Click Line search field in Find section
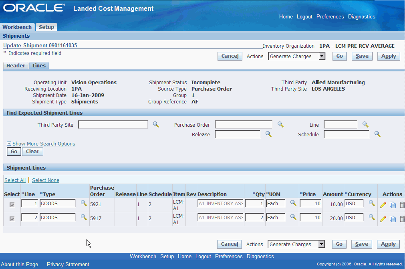This screenshot has width=405, height=269. (341, 125)
